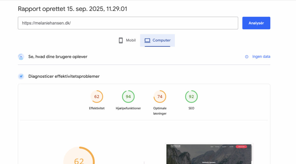Viewport: 296px width, 164px height.
Task: Click the diagnostics icon beside Diagnosticer
Action: pyautogui.click(x=21, y=77)
